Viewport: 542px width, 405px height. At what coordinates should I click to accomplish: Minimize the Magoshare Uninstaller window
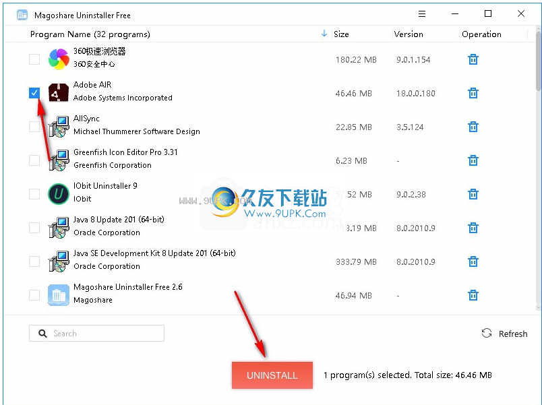455,14
